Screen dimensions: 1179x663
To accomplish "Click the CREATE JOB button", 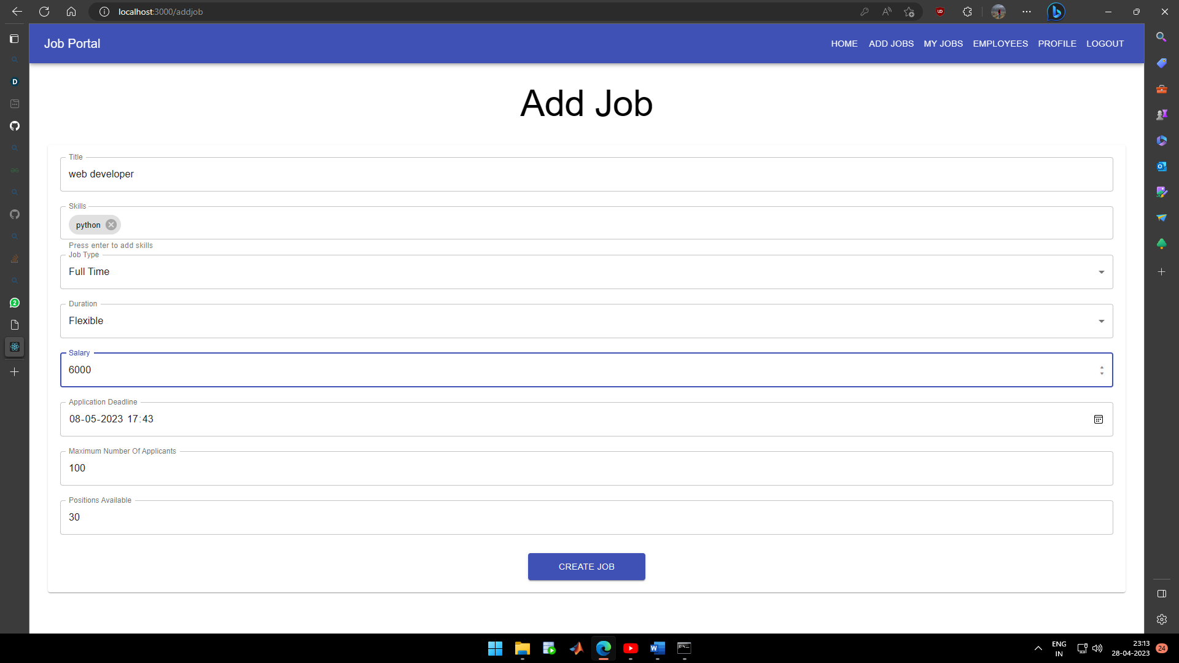I will click(x=586, y=566).
